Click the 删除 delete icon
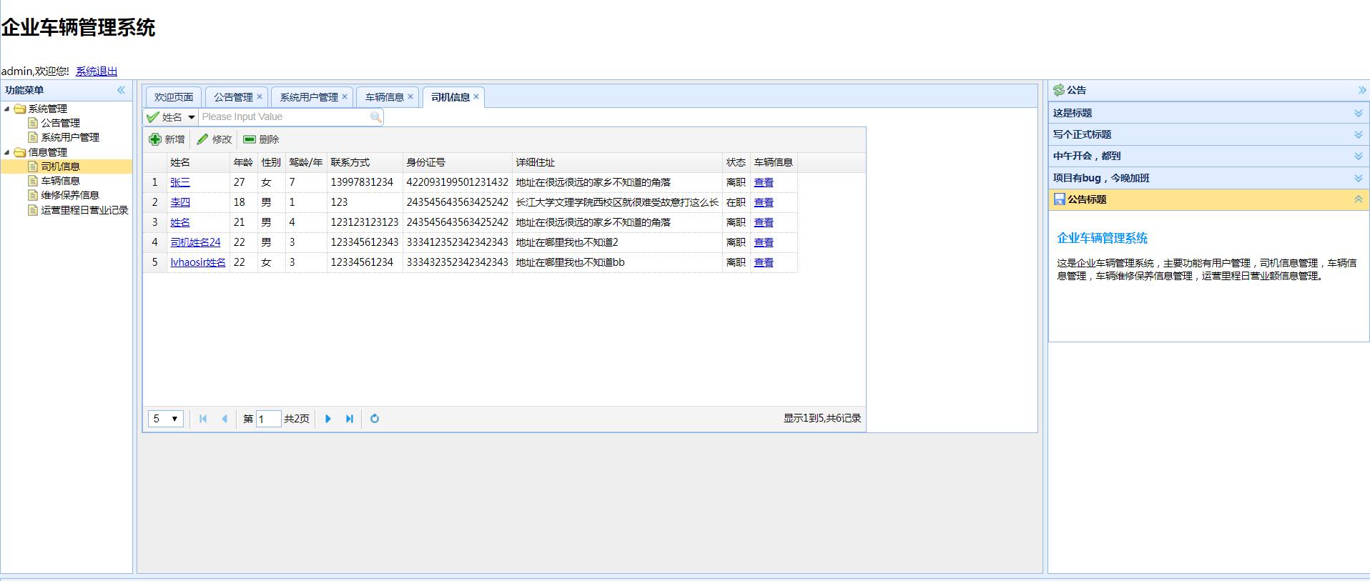Image resolution: width=1370 pixels, height=581 pixels. (250, 139)
